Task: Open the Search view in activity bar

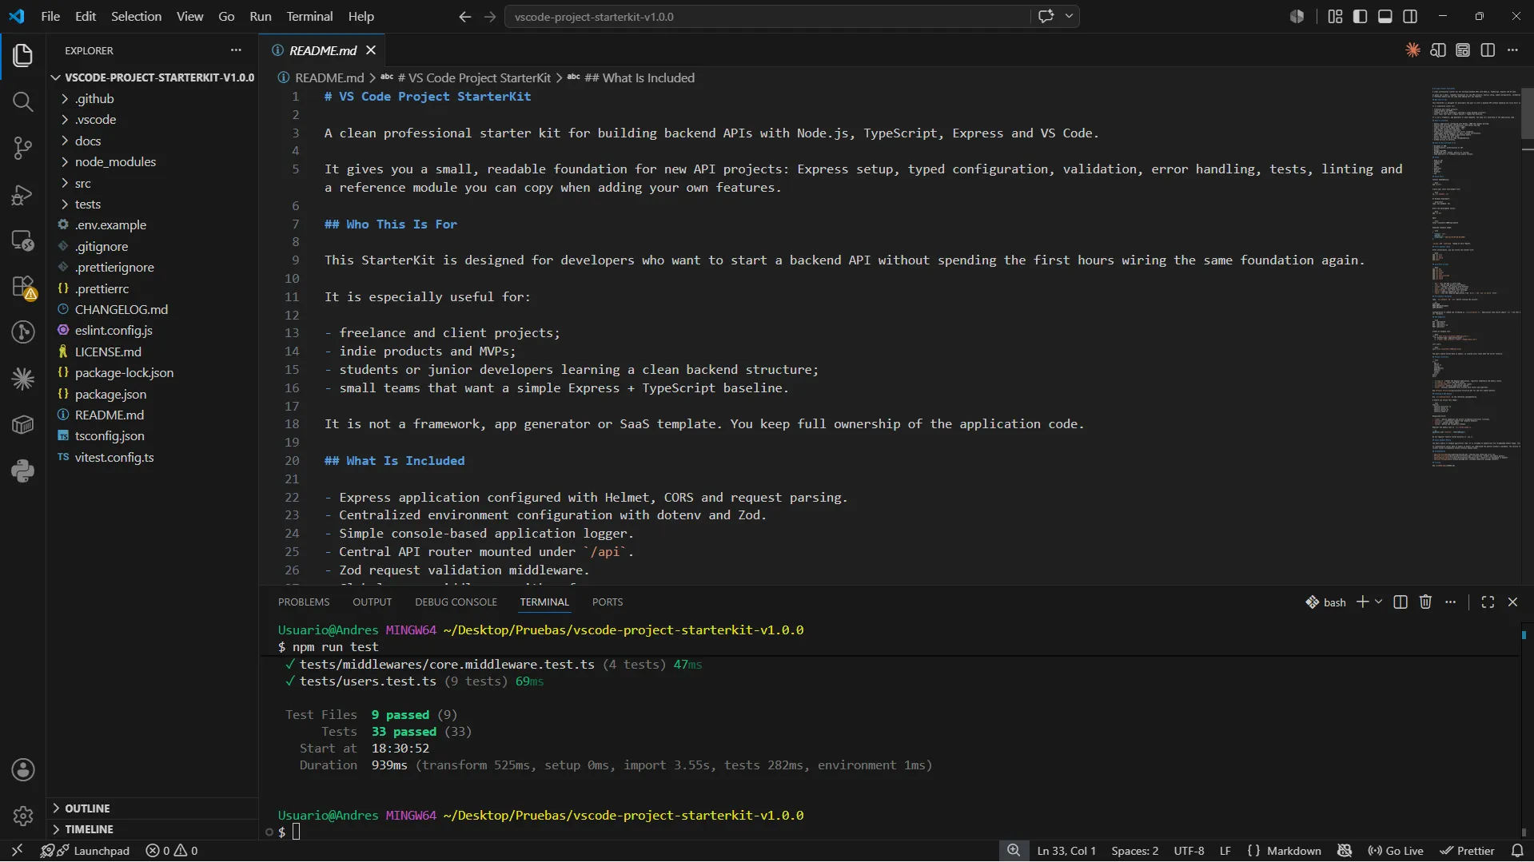Action: (x=22, y=101)
